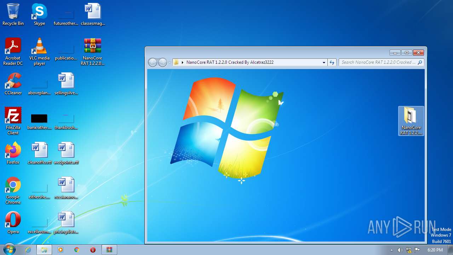Open the Recycle Bin desktop icon
453x255 pixels.
pyautogui.click(x=13, y=15)
